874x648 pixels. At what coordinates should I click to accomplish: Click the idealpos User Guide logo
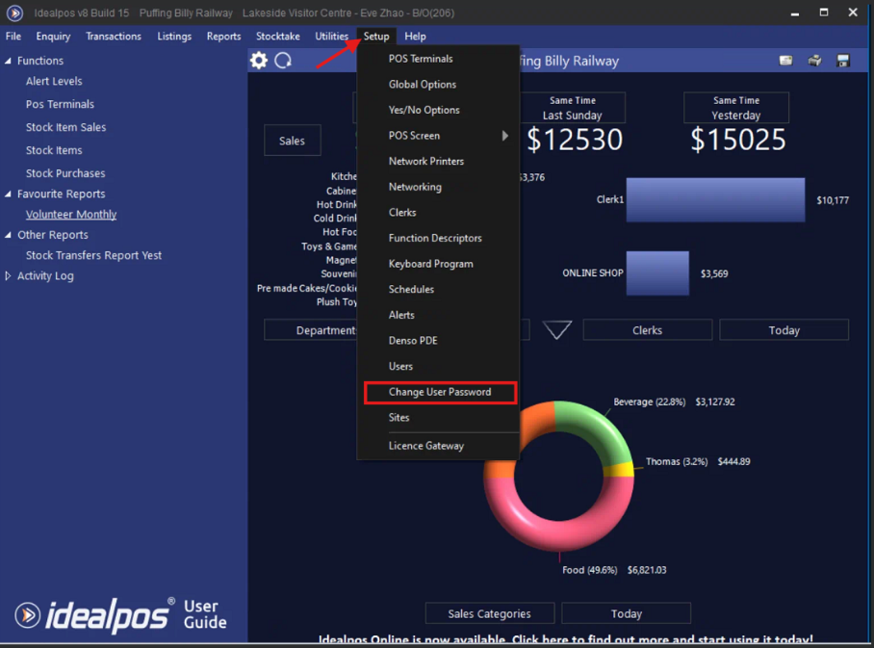[121, 615]
